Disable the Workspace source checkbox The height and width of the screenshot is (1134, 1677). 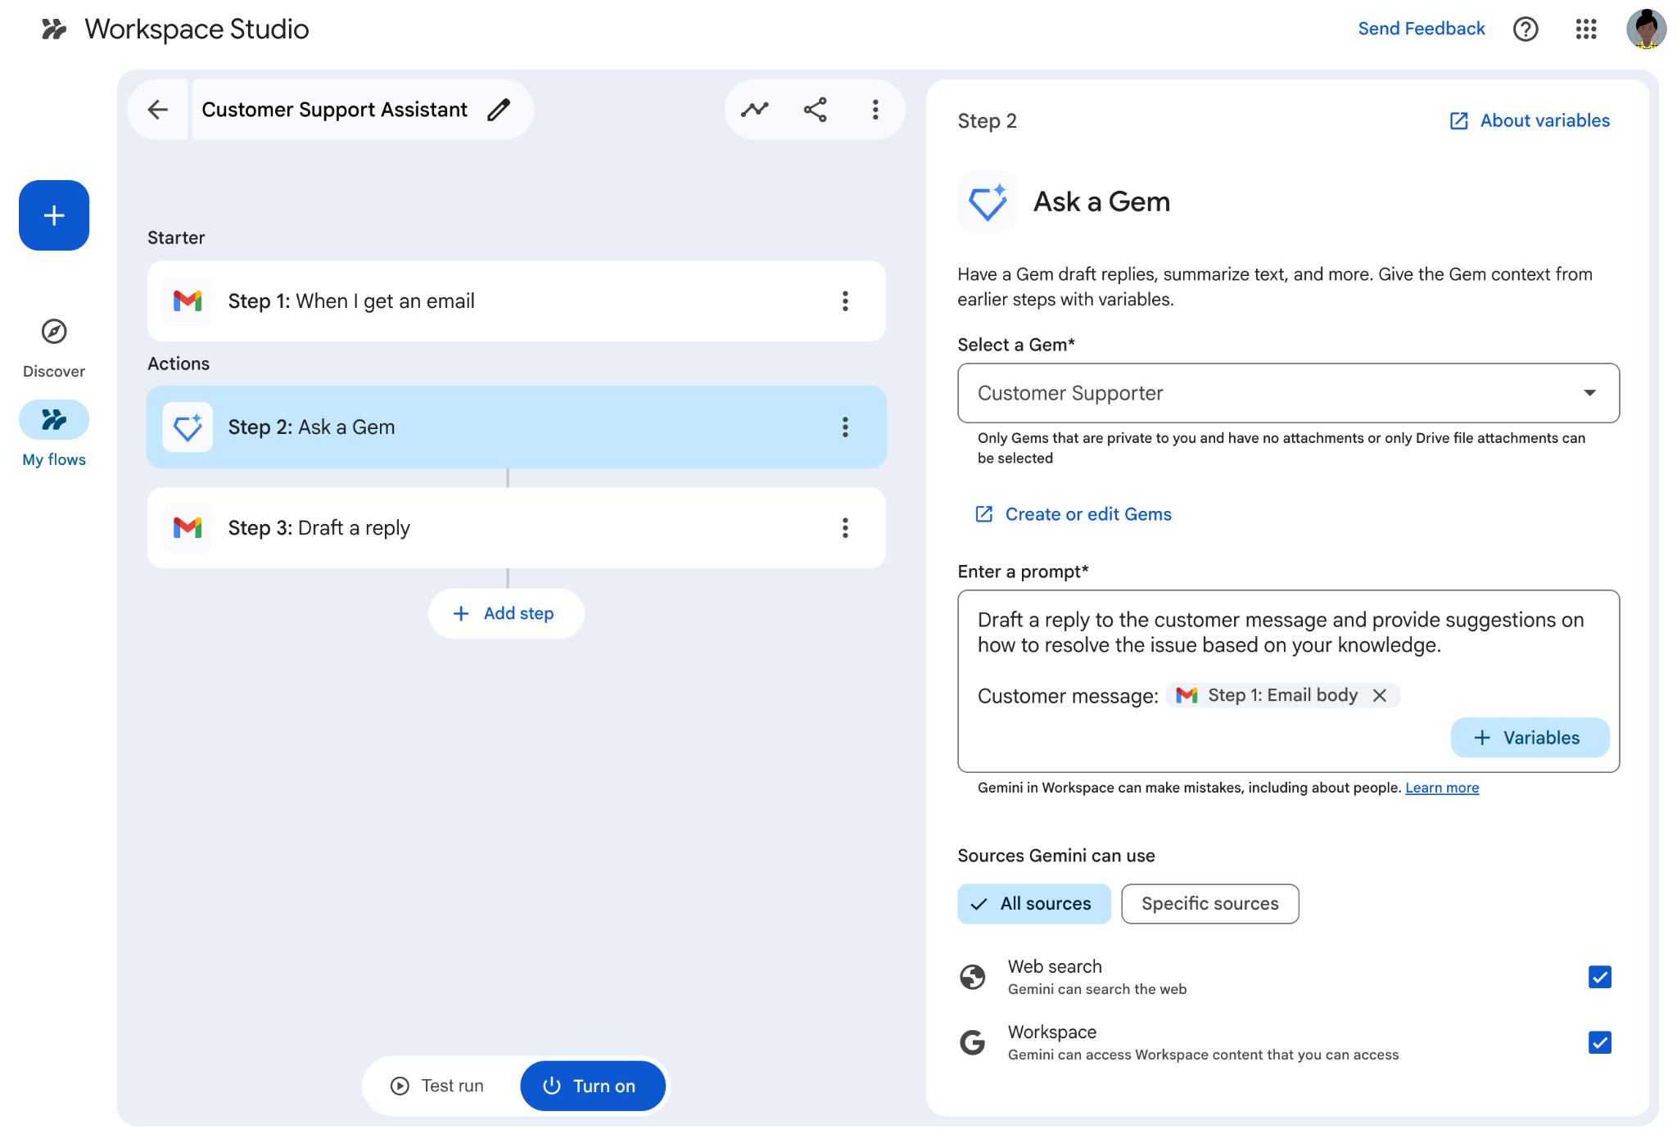tap(1598, 1041)
